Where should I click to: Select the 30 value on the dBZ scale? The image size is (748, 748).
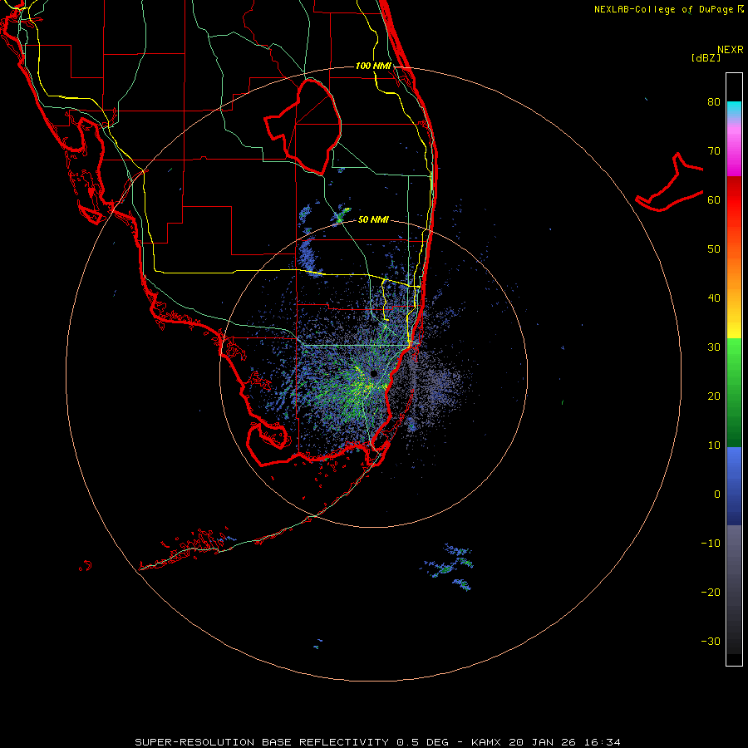click(714, 347)
